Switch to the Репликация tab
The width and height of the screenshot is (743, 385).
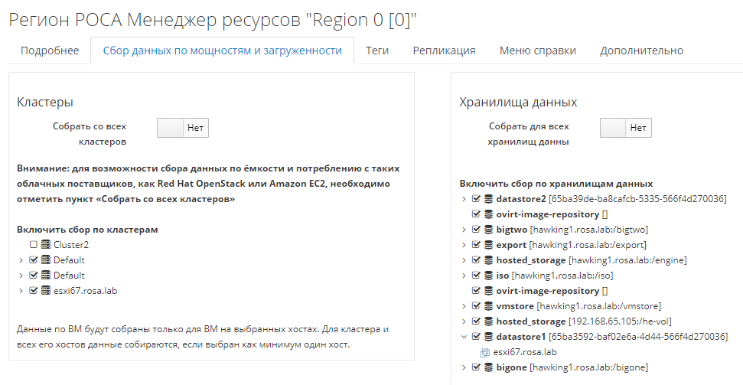click(x=444, y=51)
